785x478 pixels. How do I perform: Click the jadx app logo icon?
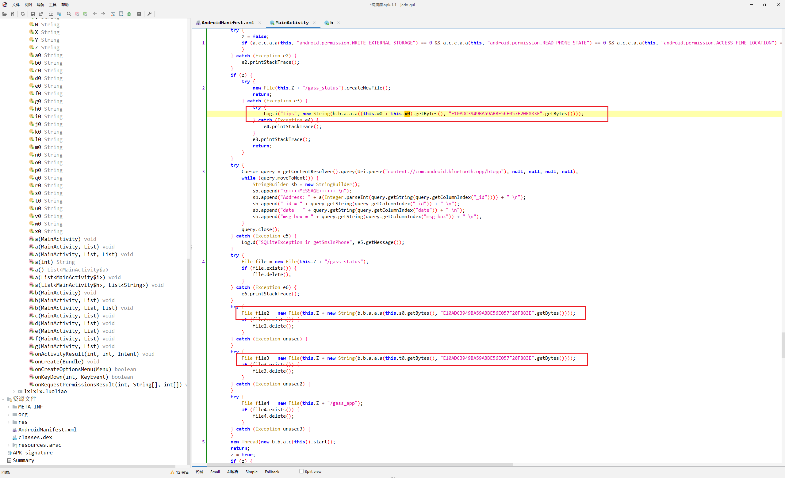(5, 5)
